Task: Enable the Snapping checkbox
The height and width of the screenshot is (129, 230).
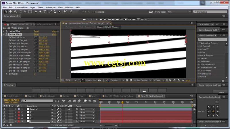Action: coord(94,12)
